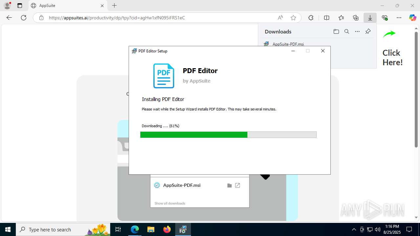Open the browser profile icon

(7, 6)
